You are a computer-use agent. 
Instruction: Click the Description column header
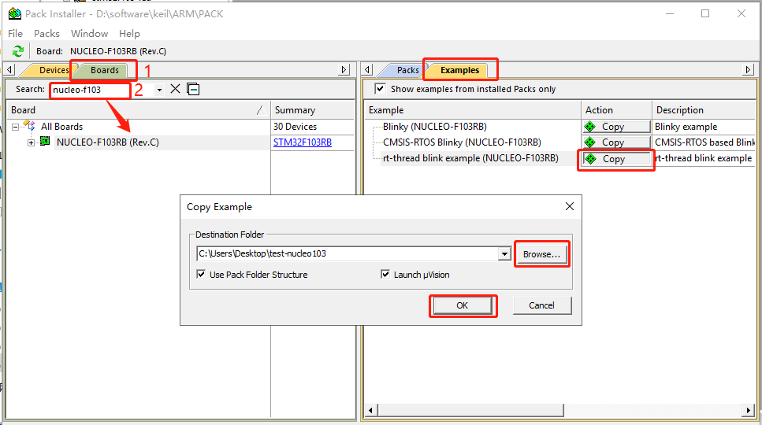704,110
